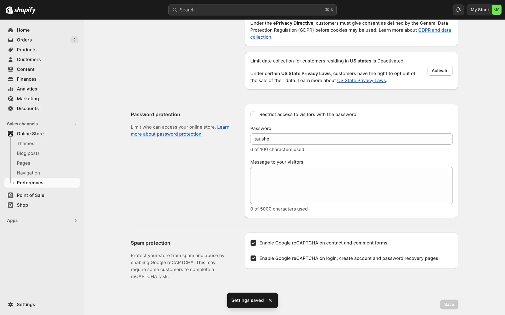
Task: Expand the Apps section chevron
Action: 76,220
